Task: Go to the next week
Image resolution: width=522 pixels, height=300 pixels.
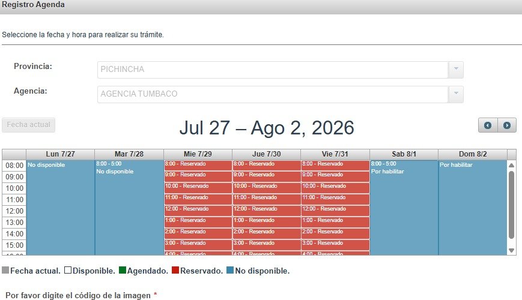Action: coord(507,125)
